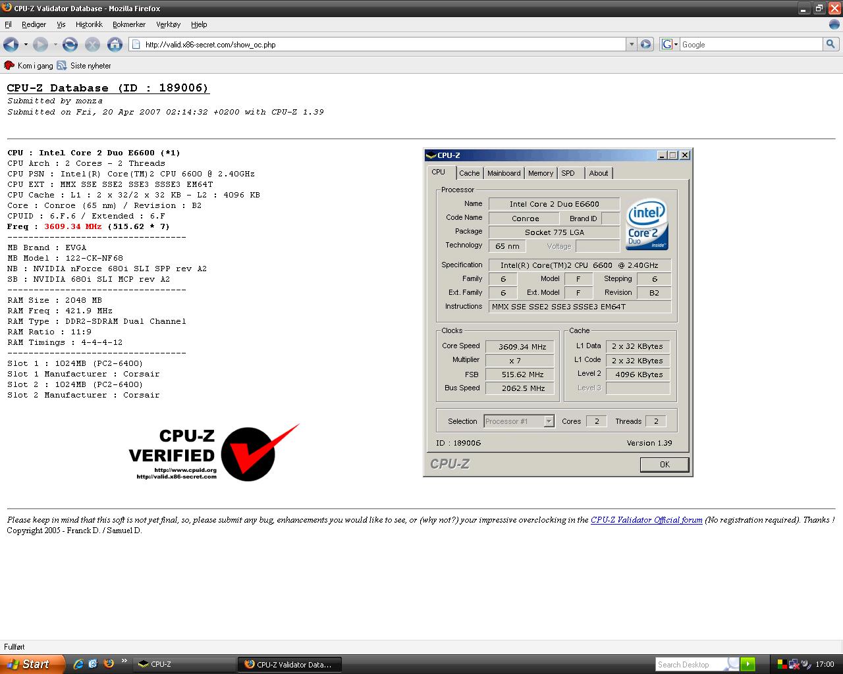Click the Firefox activity throbber icon
Image resolution: width=843 pixels, height=674 pixels.
click(x=834, y=24)
